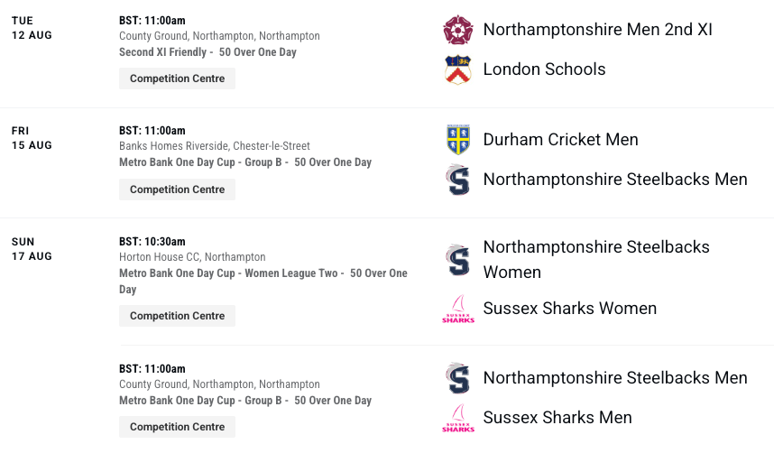Click the Sussex Sharks Men logo

pyautogui.click(x=458, y=418)
